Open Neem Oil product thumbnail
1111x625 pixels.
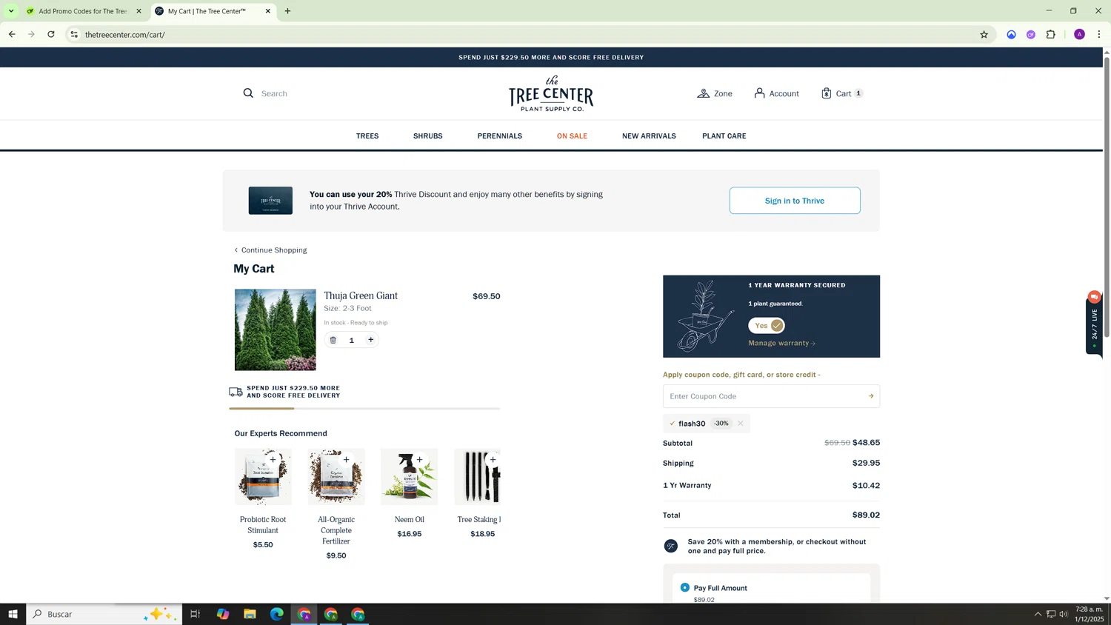[x=410, y=477]
